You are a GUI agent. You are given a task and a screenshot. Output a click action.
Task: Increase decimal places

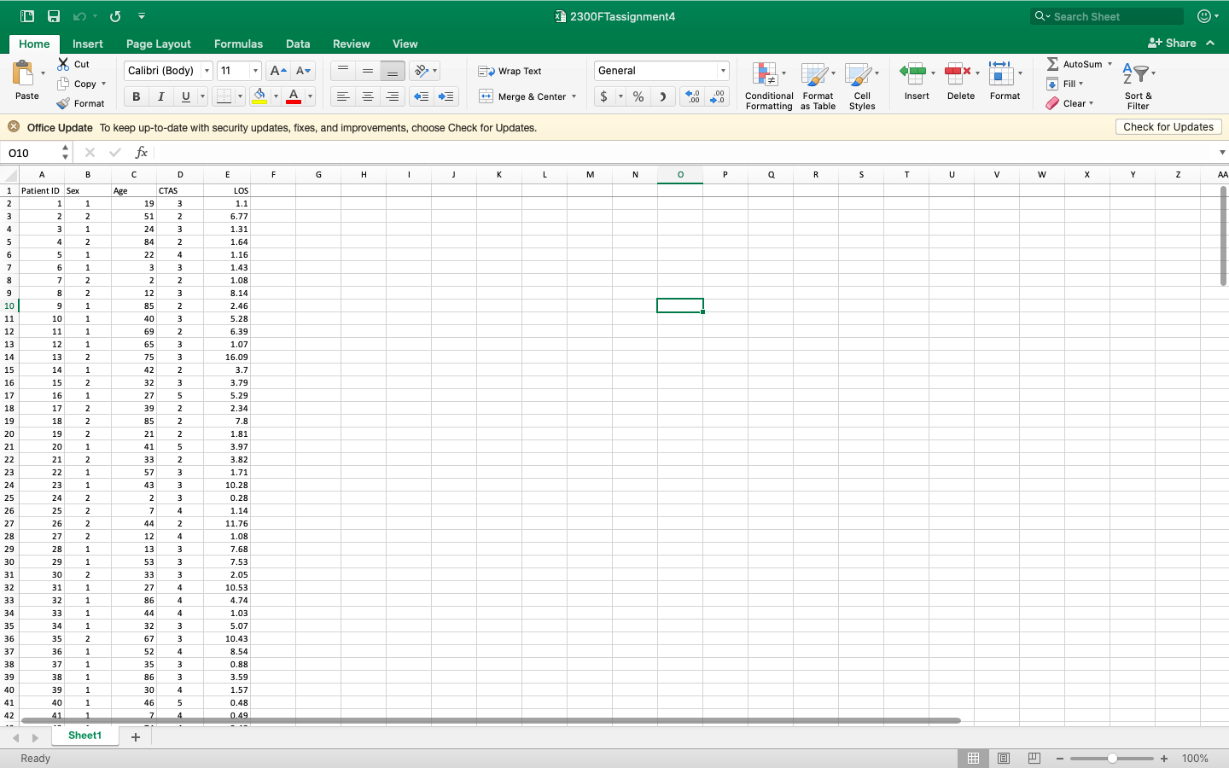click(x=692, y=96)
